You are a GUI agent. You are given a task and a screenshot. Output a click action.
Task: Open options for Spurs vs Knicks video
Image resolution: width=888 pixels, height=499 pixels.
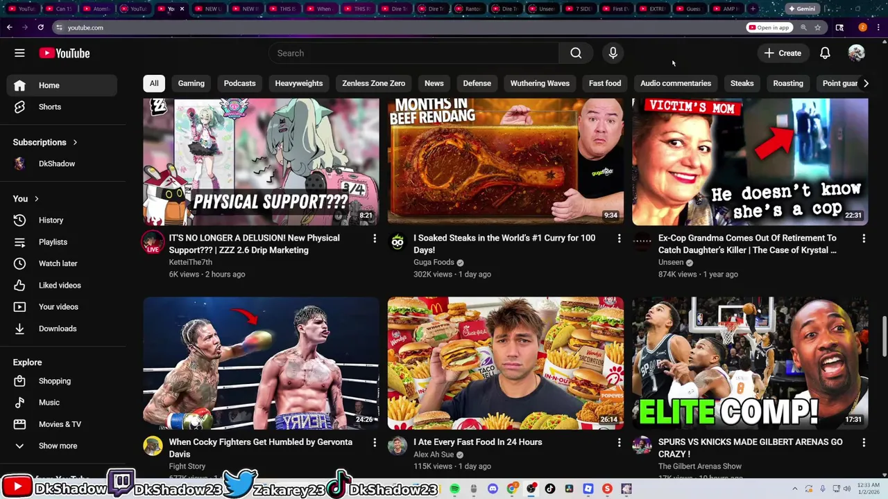click(x=864, y=442)
